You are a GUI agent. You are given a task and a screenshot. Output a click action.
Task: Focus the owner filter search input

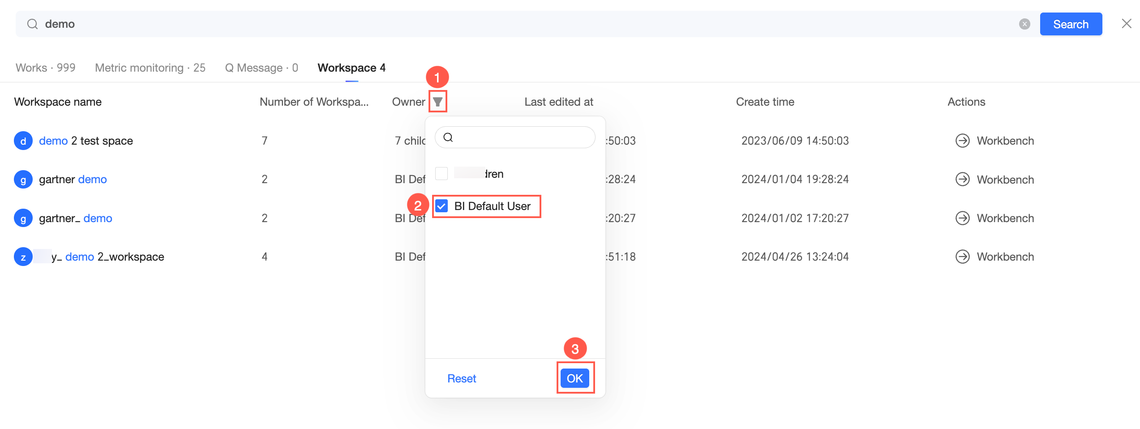pos(515,137)
